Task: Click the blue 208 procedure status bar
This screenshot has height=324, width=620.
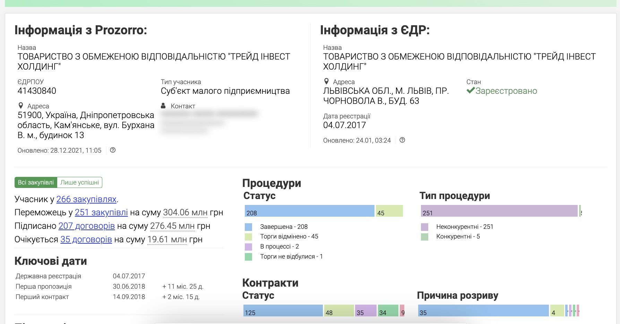Action: 310,211
